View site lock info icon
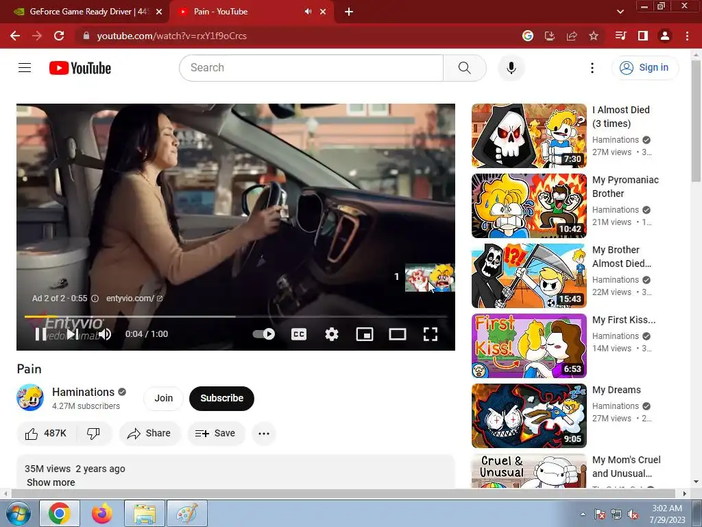Image resolution: width=702 pixels, height=527 pixels. click(86, 36)
